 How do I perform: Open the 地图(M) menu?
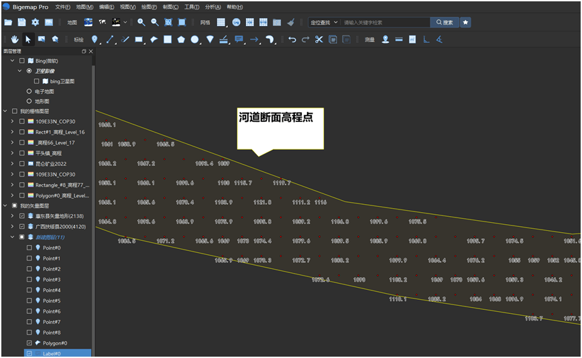point(84,7)
